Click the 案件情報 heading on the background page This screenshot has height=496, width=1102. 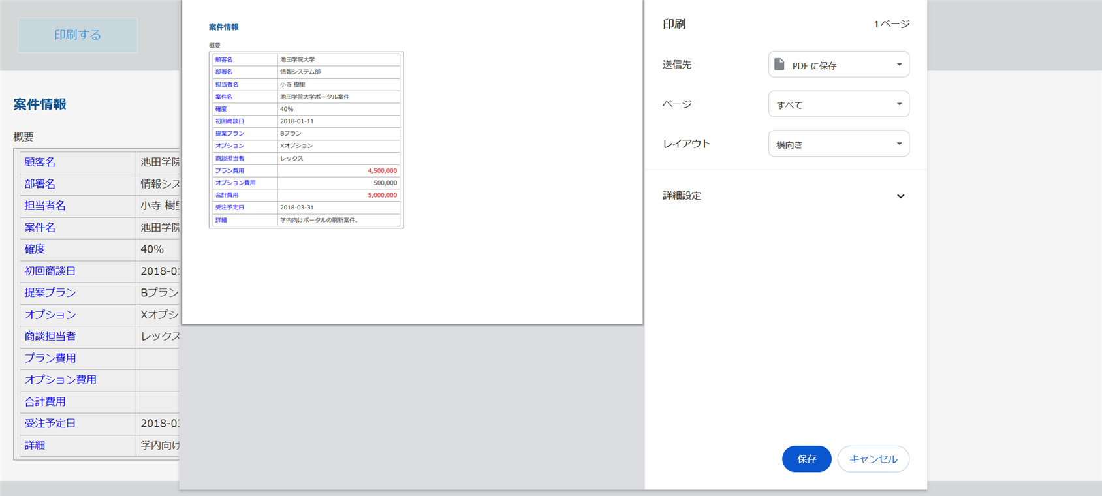(40, 104)
